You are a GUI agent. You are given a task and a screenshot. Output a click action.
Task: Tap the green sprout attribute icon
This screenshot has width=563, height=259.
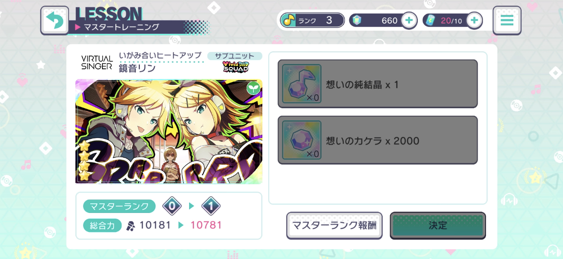click(x=253, y=88)
